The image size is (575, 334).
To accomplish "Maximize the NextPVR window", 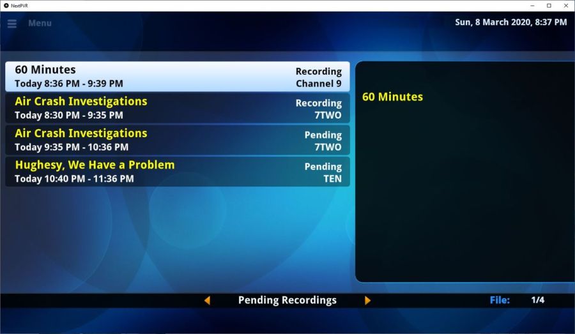I will (x=548, y=5).
